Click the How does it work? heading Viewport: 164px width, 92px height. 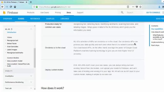pos(52,88)
